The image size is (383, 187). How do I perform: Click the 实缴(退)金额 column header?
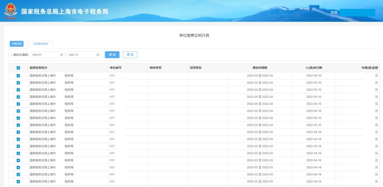[370, 68]
